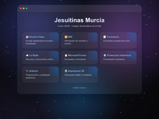Click the signal bars icon beside Wifi
The image size is (159, 119).
click(66, 37)
